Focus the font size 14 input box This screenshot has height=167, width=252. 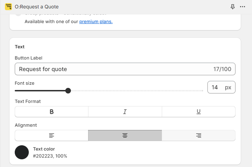215,87
